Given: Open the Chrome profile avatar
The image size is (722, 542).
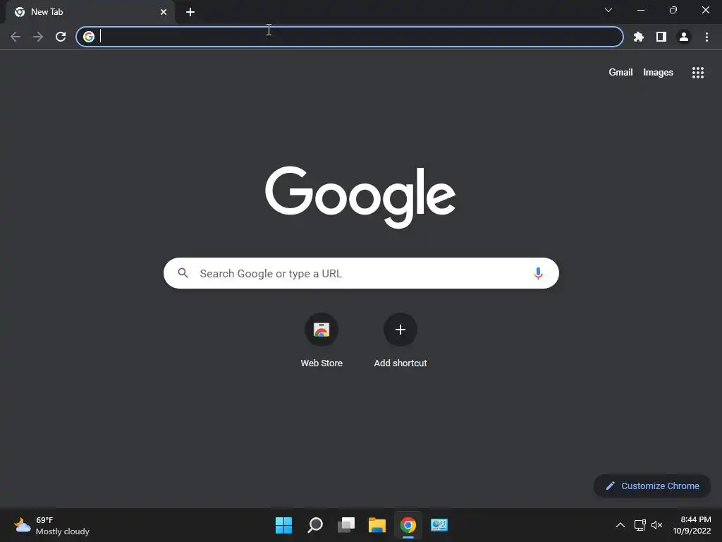Looking at the screenshot, I should tap(684, 37).
